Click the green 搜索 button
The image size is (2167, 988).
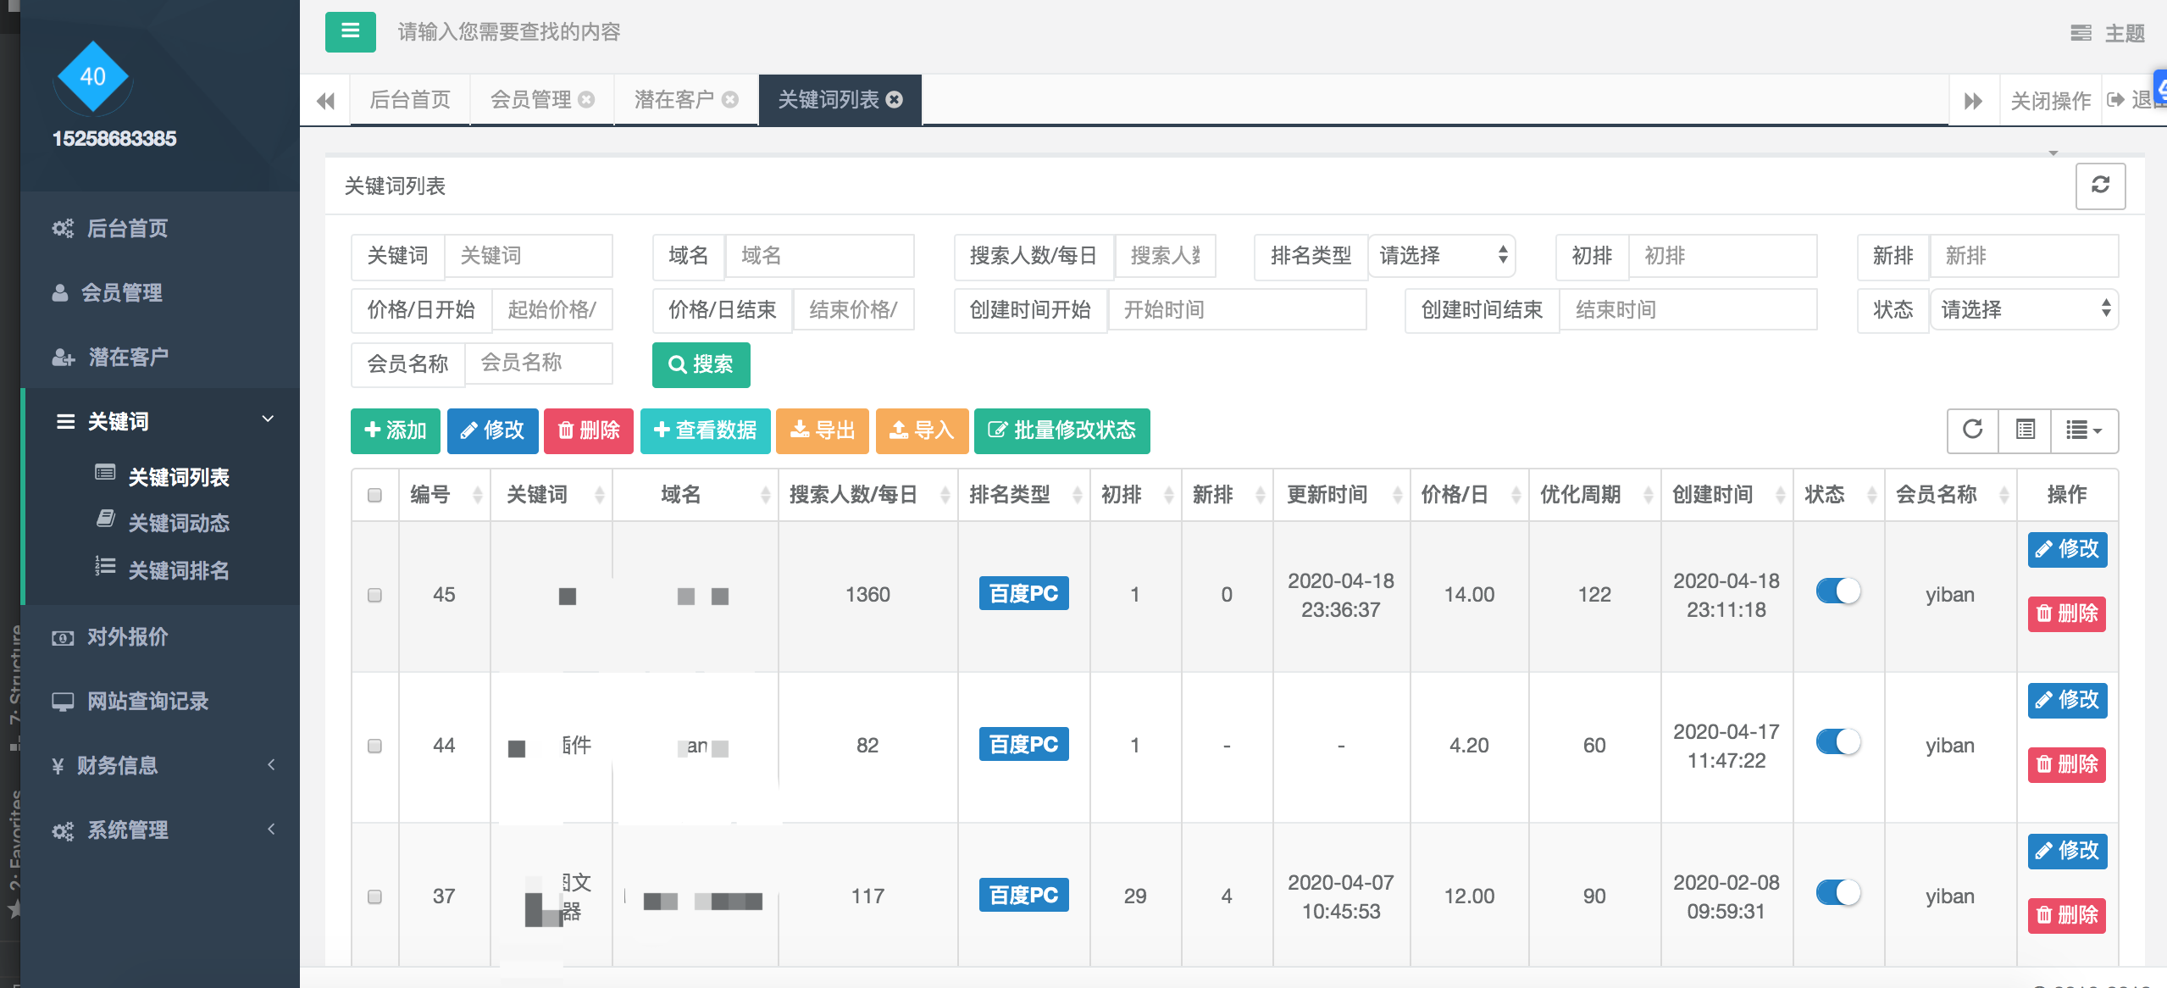701,364
